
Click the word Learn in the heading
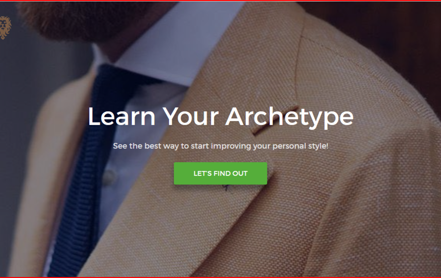[122, 117]
